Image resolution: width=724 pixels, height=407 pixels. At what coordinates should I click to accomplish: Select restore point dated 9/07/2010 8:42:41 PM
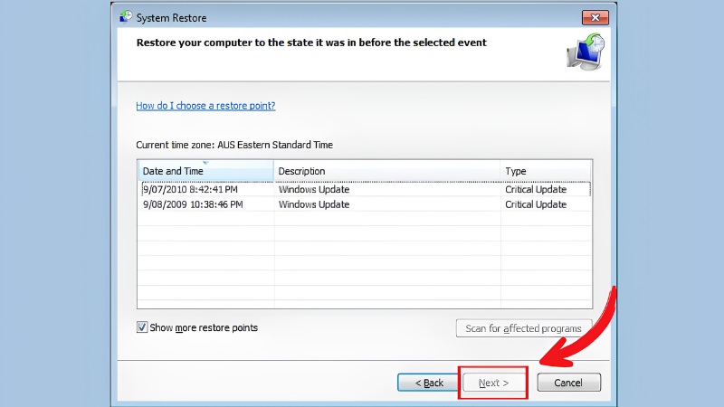coord(365,189)
